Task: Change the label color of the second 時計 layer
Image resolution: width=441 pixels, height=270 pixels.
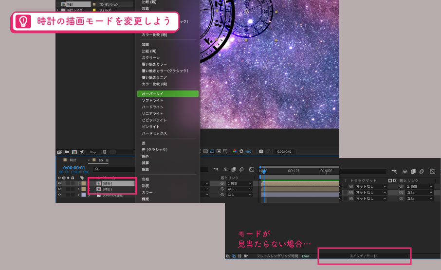Action: point(84,189)
